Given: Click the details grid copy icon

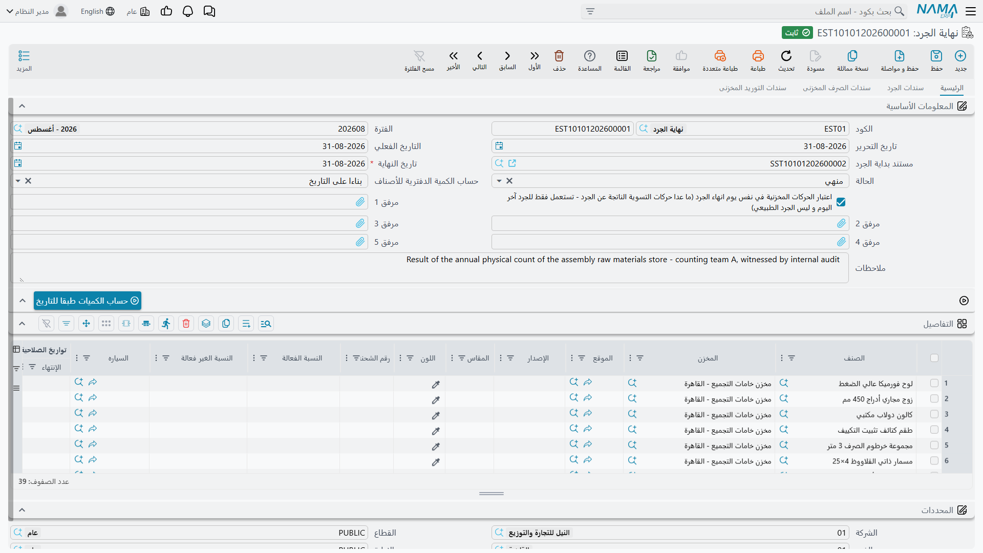Looking at the screenshot, I should click(226, 324).
